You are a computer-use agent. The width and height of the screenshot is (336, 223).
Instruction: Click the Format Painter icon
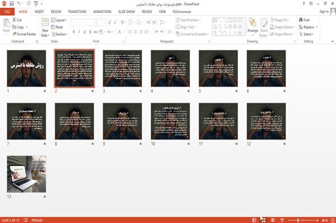click(15, 34)
